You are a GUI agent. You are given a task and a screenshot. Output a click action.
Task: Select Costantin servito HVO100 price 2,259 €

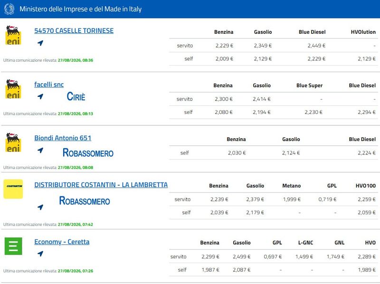tap(366, 199)
